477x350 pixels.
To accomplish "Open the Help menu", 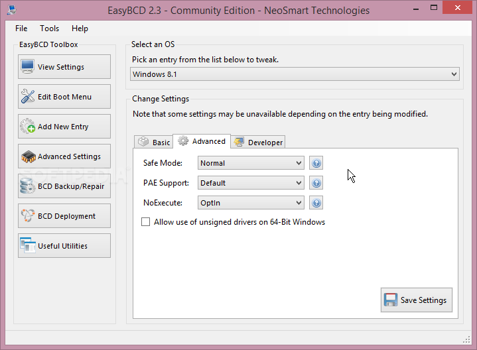I will pos(80,29).
